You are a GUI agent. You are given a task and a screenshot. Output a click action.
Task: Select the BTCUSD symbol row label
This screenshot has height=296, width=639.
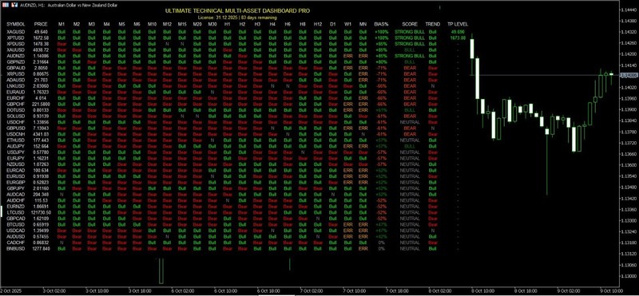pyautogui.click(x=15, y=224)
